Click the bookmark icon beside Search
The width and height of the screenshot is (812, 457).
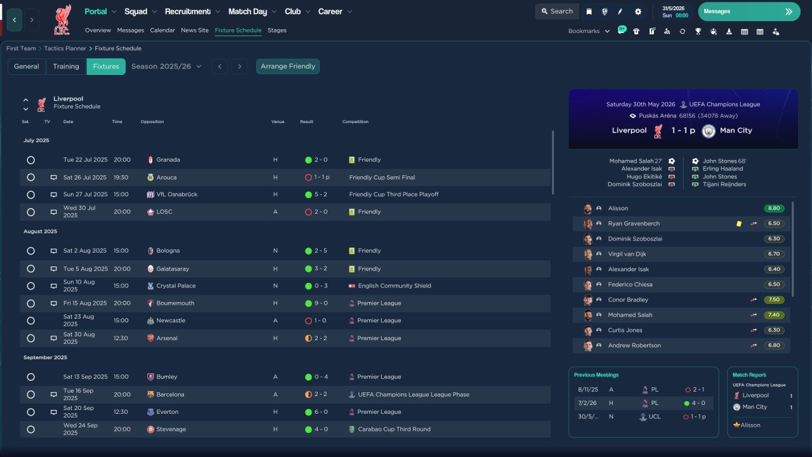pos(589,11)
